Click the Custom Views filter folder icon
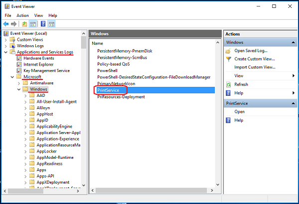 pos(12,40)
